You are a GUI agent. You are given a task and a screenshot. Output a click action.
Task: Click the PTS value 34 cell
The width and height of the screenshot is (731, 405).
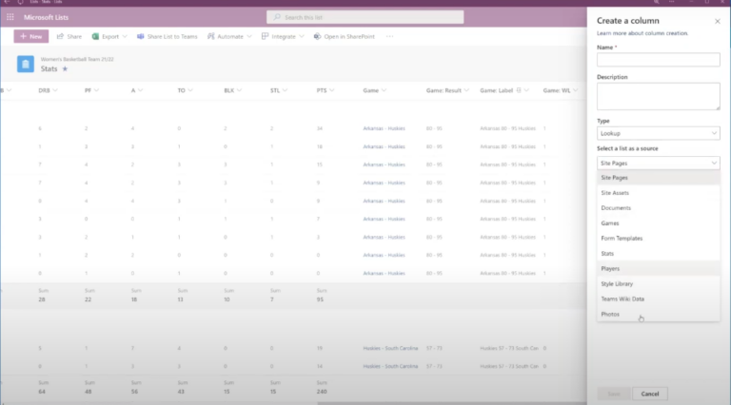click(x=320, y=128)
